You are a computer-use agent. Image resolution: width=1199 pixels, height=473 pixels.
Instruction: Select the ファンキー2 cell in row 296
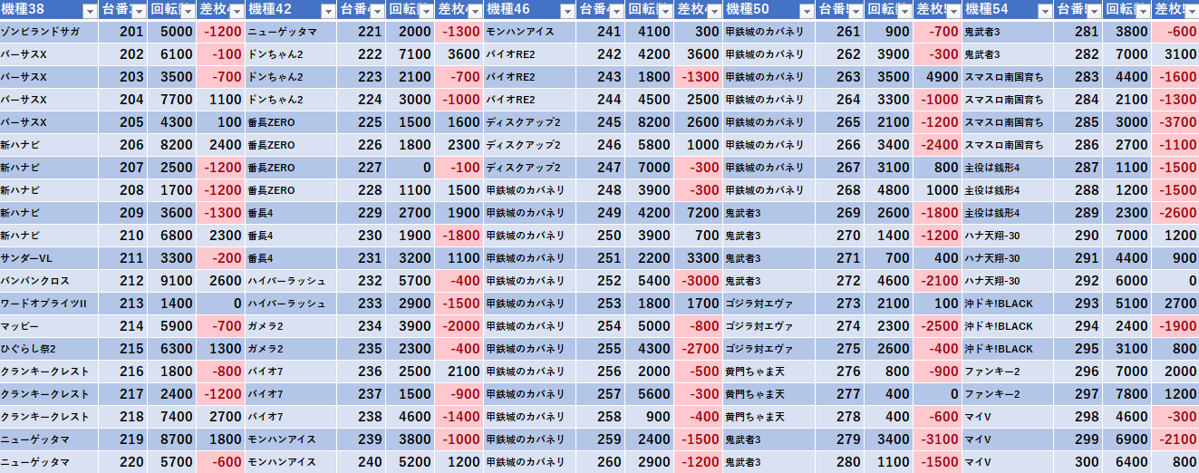click(x=1009, y=372)
